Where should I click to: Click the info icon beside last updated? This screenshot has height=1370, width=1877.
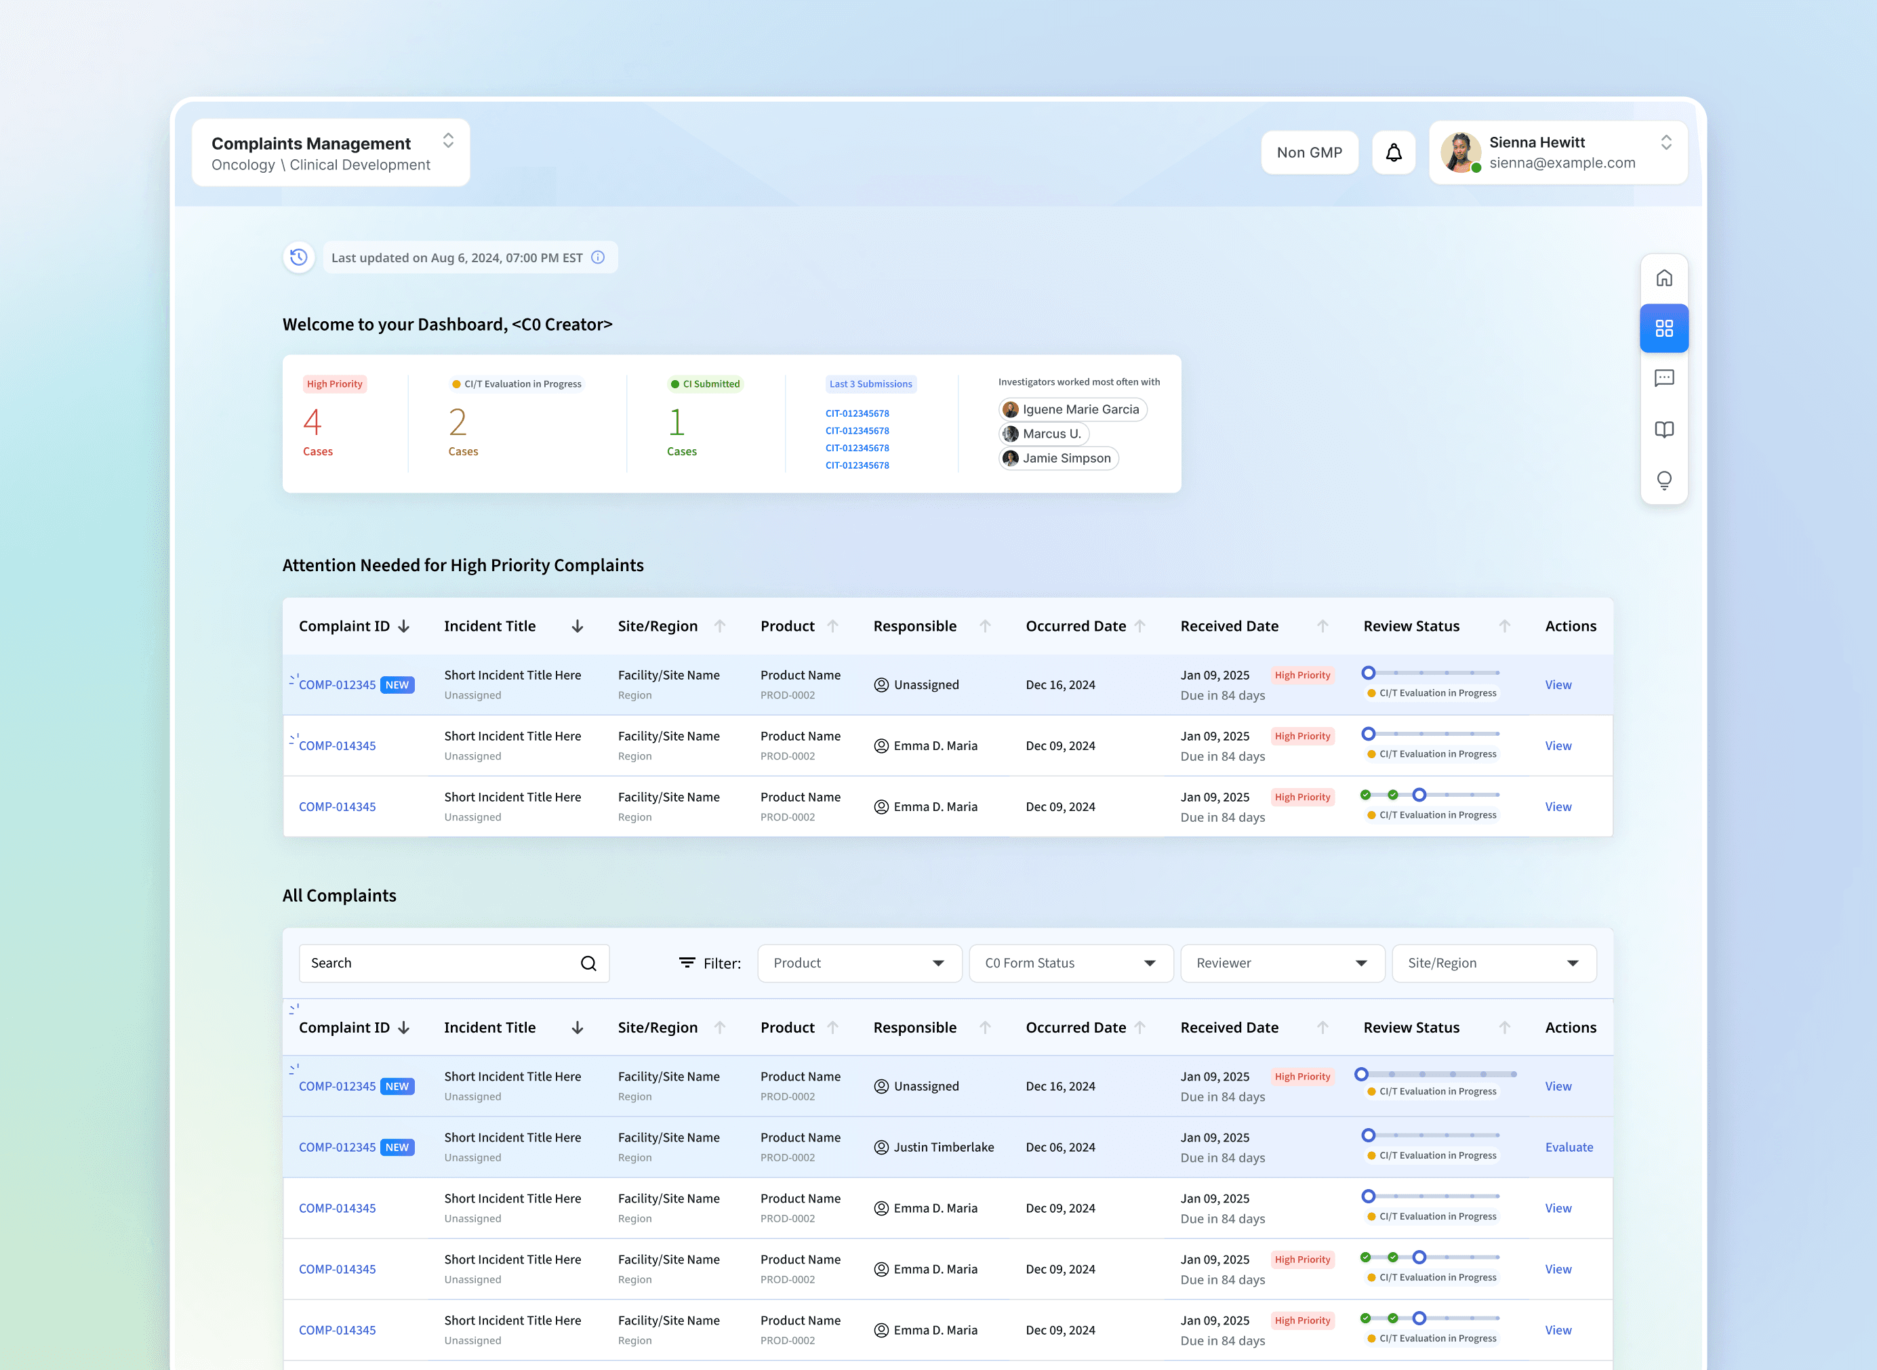(x=597, y=257)
